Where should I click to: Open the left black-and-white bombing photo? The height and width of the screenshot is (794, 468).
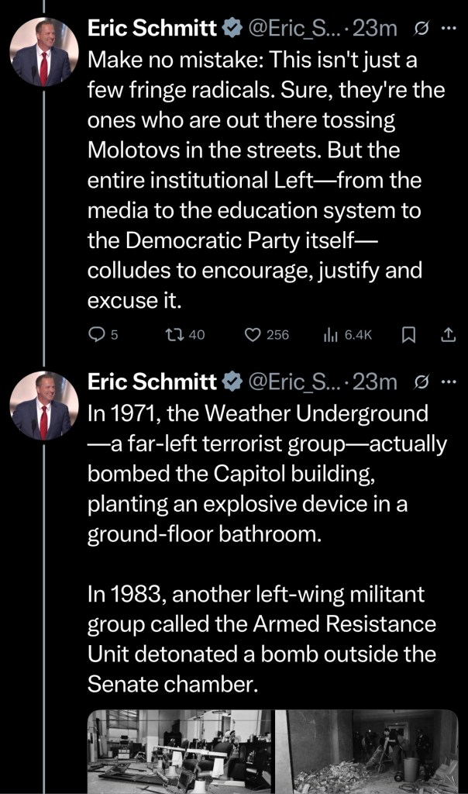[178, 751]
